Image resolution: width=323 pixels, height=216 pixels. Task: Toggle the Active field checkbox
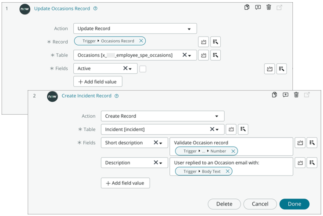[x=143, y=68]
